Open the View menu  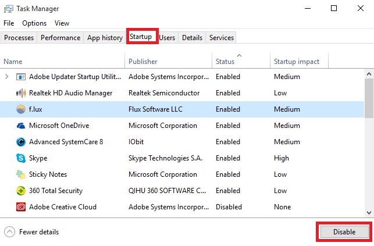click(62, 23)
